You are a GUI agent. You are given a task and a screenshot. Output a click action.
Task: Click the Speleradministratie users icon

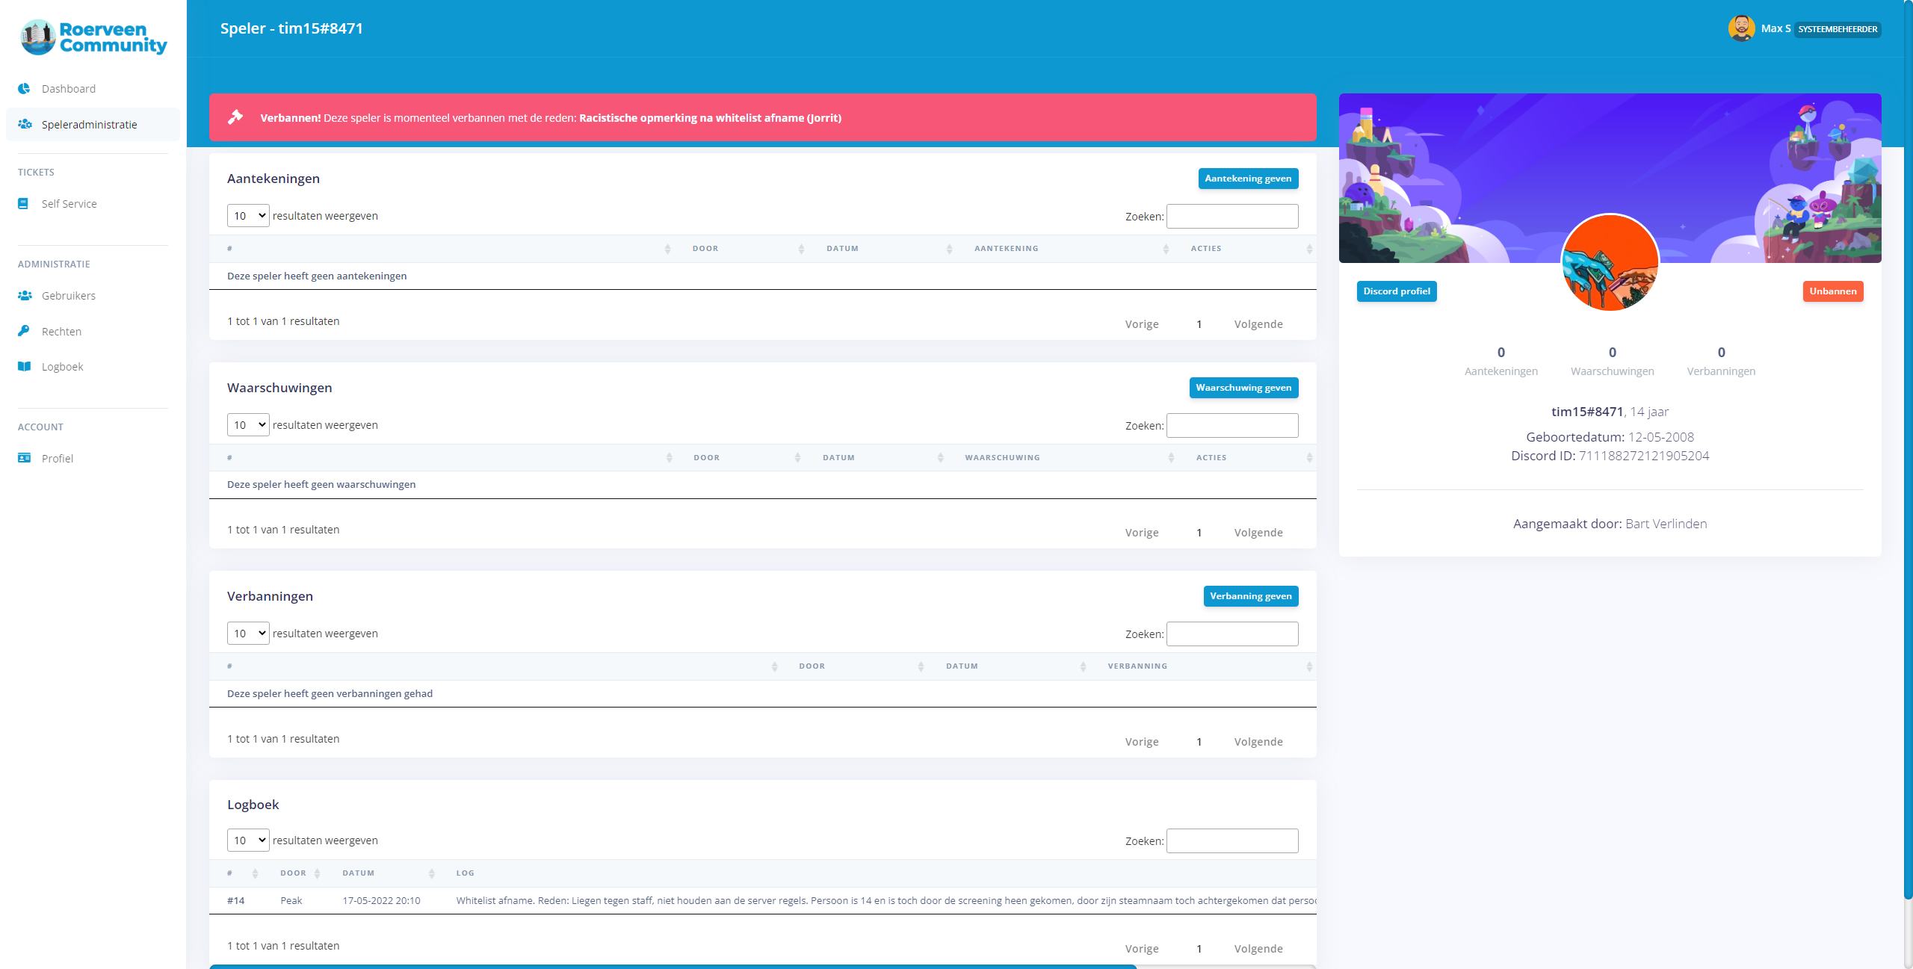(25, 124)
